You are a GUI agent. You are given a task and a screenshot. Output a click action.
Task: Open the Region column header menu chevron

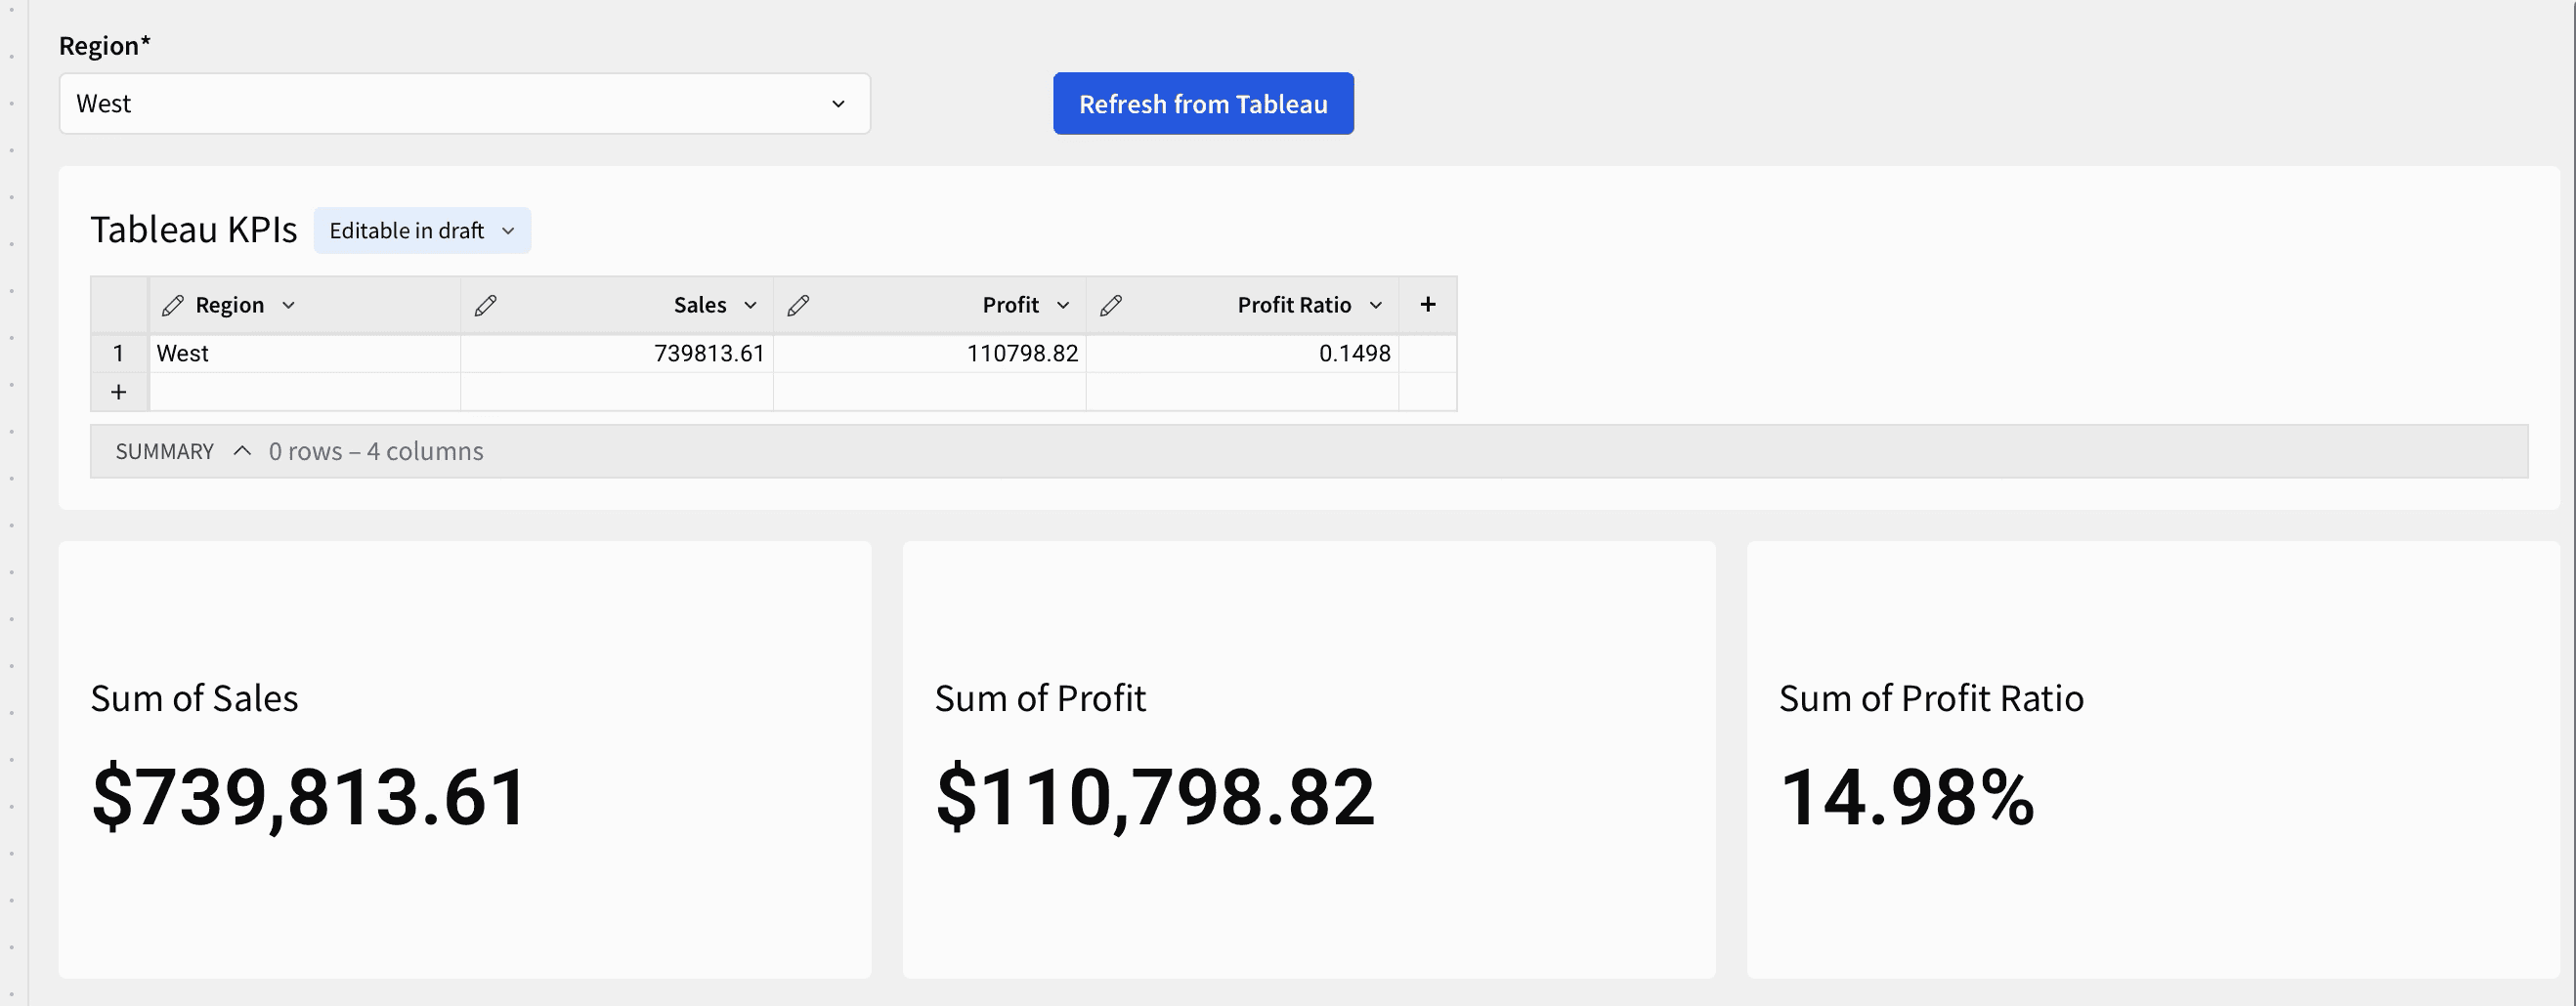289,306
